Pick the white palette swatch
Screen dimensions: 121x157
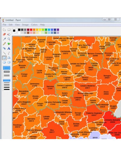19,32
